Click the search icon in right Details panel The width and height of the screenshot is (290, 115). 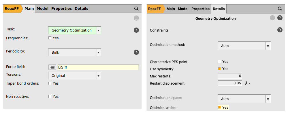[x=280, y=9]
